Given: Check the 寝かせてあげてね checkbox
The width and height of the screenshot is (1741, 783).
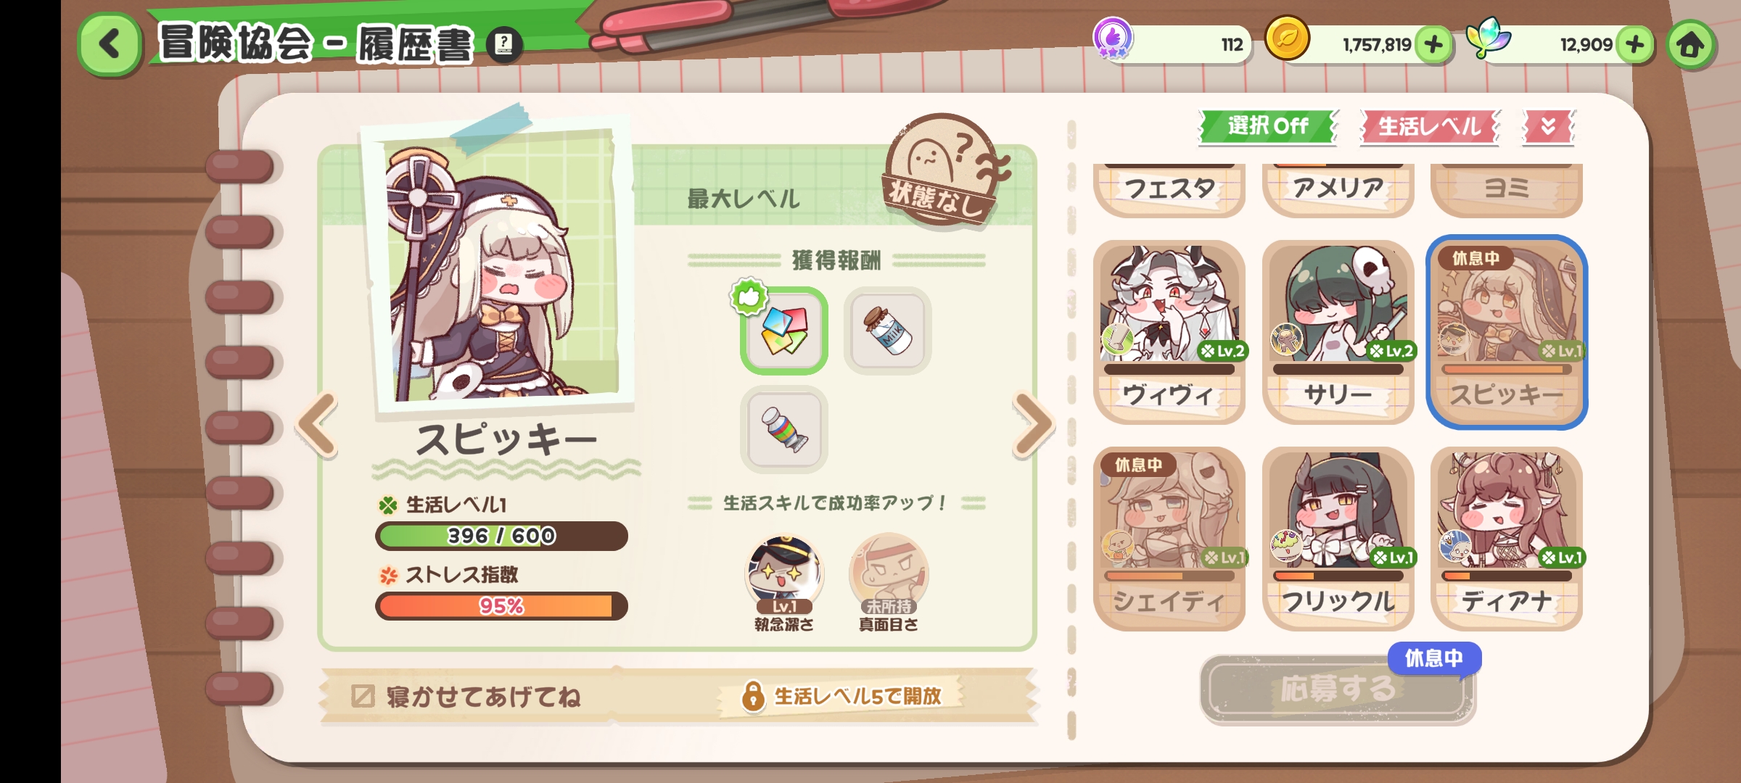Looking at the screenshot, I should tap(363, 696).
